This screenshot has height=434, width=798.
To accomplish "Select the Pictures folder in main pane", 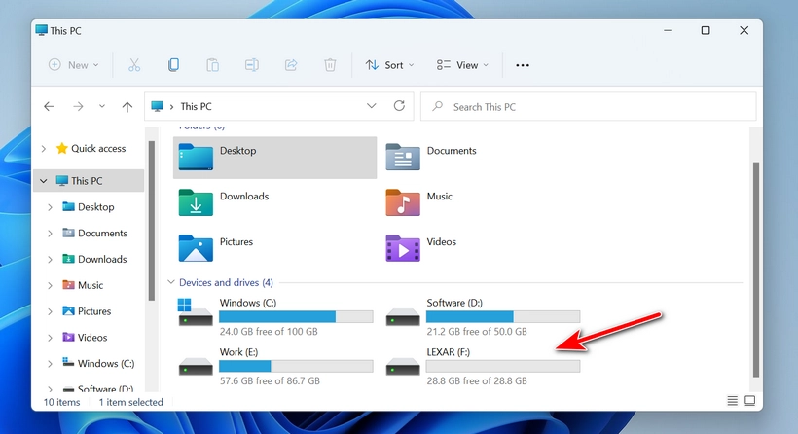I will 216,248.
